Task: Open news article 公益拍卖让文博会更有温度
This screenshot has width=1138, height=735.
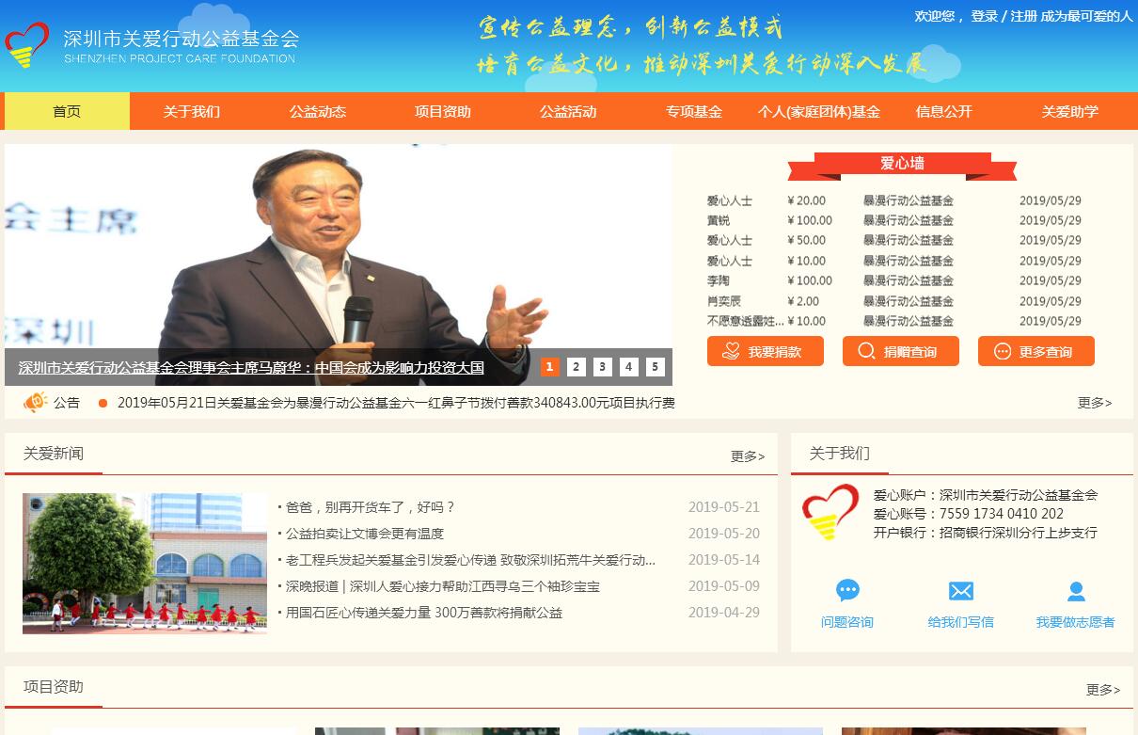Action: pos(365,534)
